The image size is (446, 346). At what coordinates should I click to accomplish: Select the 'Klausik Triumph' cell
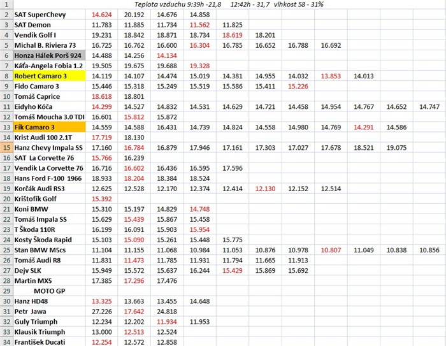click(49, 332)
